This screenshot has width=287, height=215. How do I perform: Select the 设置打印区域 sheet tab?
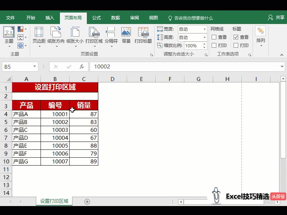[54, 201]
